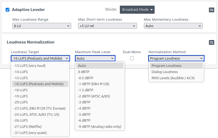Choose RMS Levels (Audible / ACX)
218x138 pixels.
pyautogui.click(x=173, y=78)
